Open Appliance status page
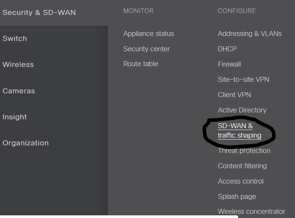 (148, 34)
